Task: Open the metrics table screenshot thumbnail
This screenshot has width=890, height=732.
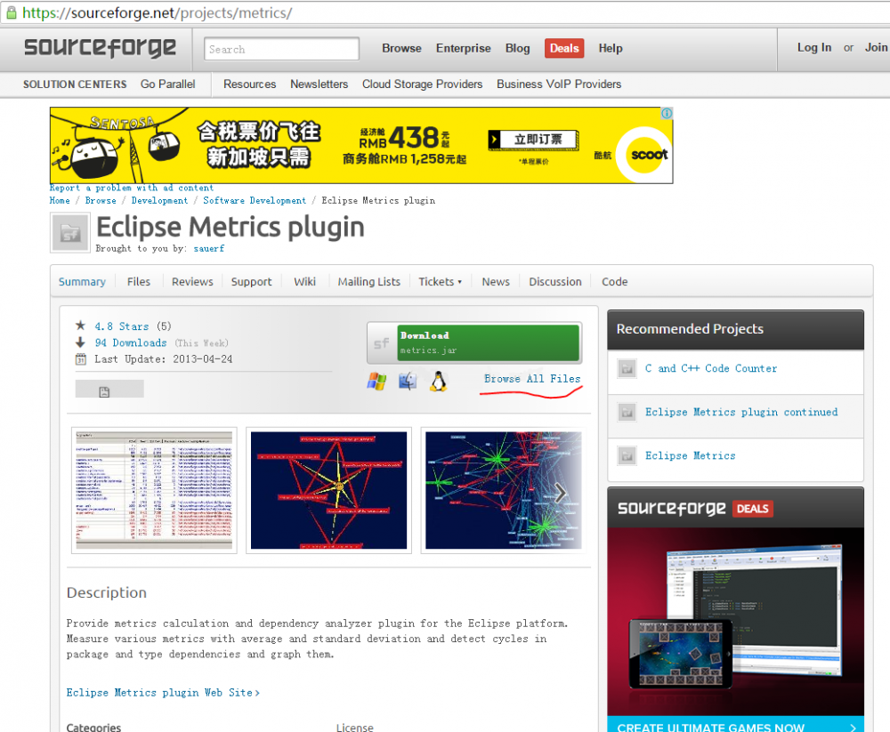Action: click(x=154, y=490)
